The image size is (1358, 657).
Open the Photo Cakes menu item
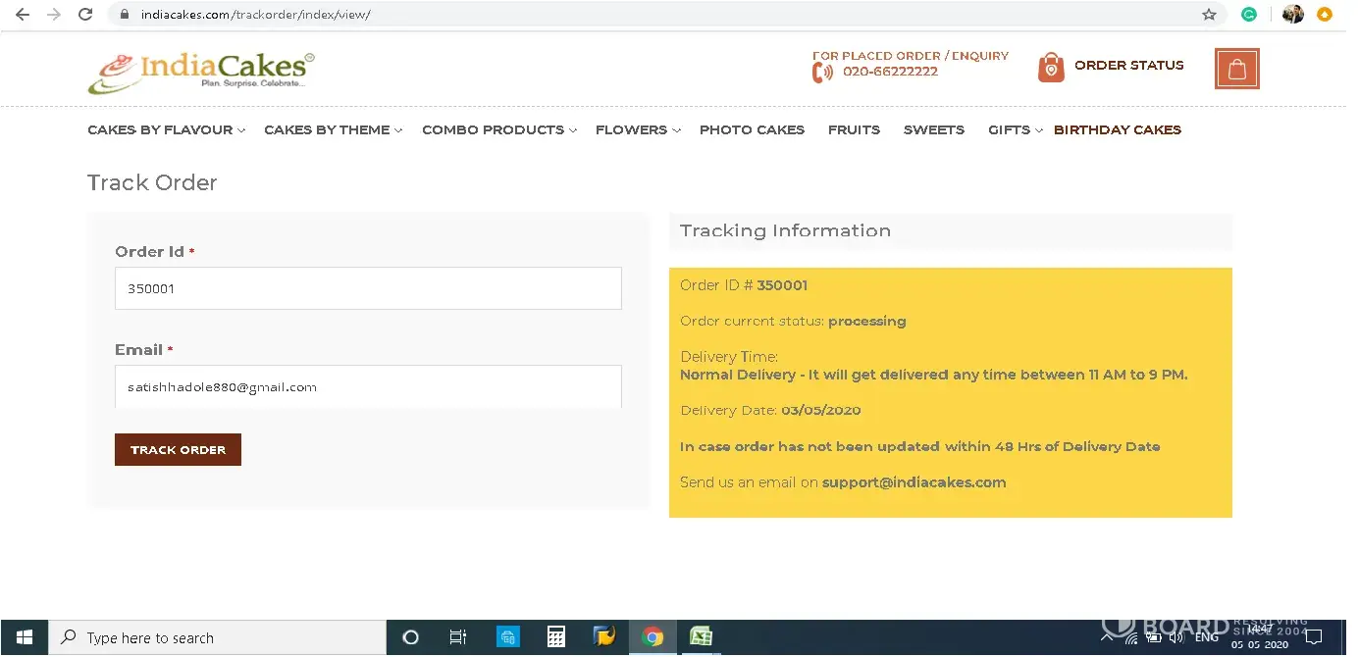[x=752, y=130]
